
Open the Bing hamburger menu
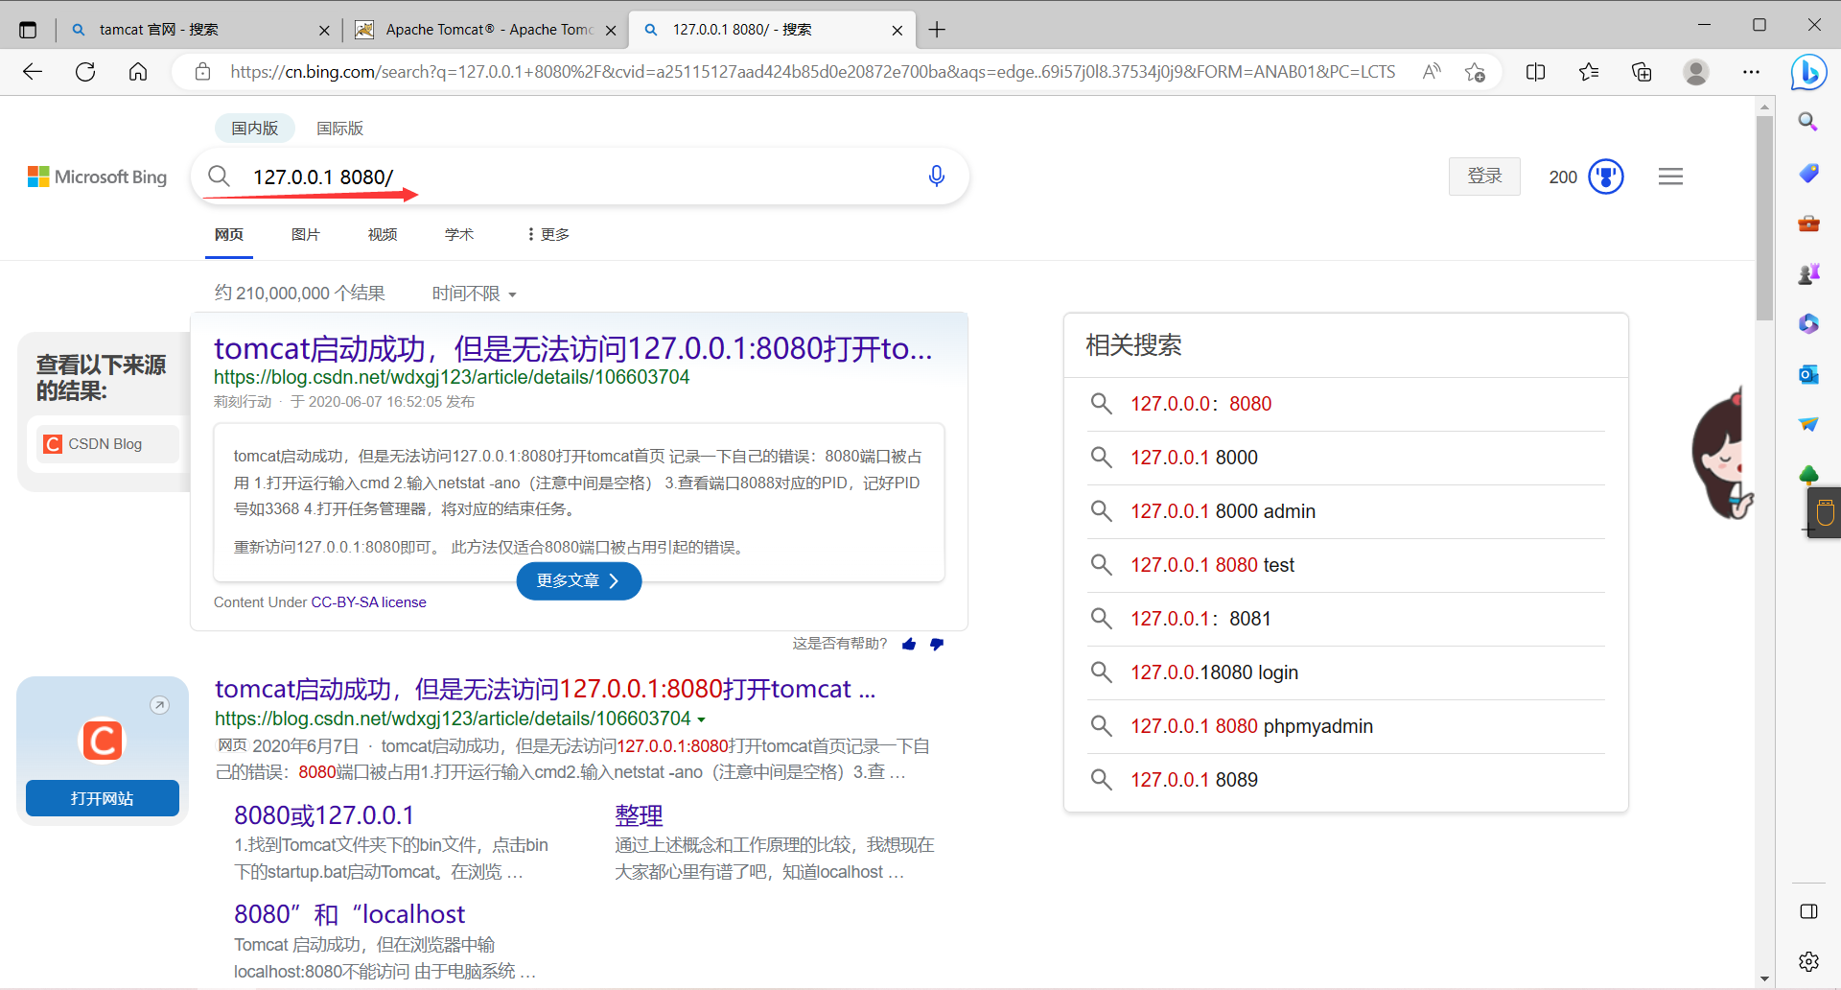click(x=1670, y=177)
